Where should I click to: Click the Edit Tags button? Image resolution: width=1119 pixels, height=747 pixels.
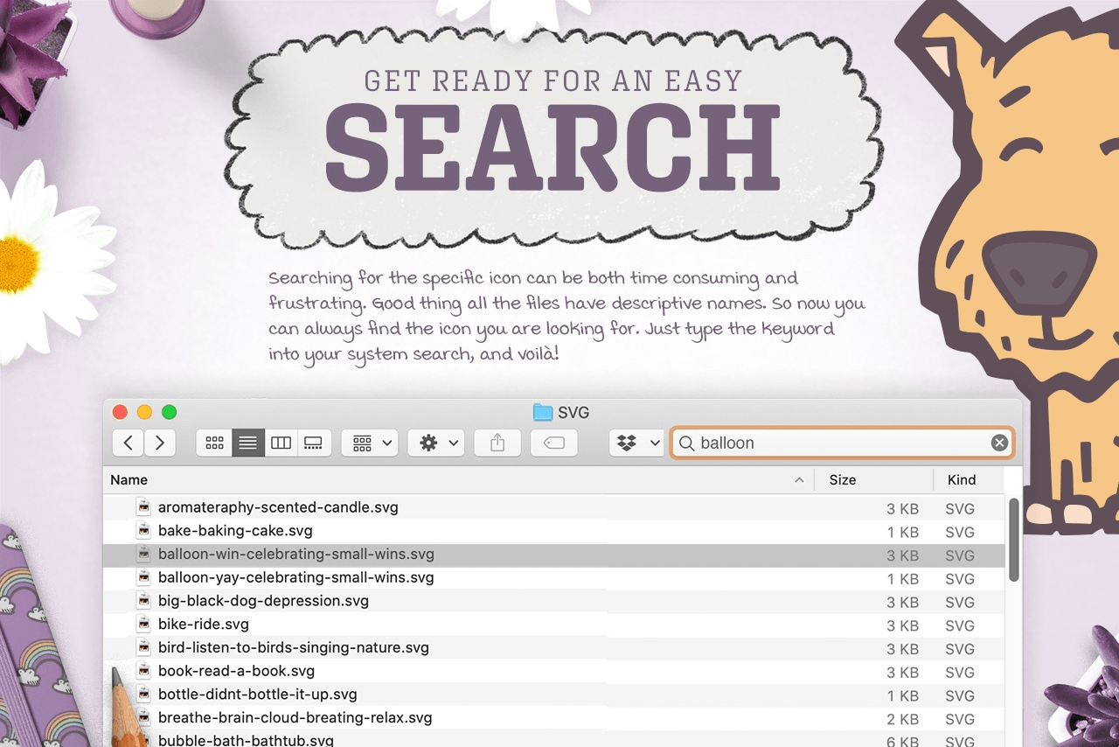coord(554,443)
